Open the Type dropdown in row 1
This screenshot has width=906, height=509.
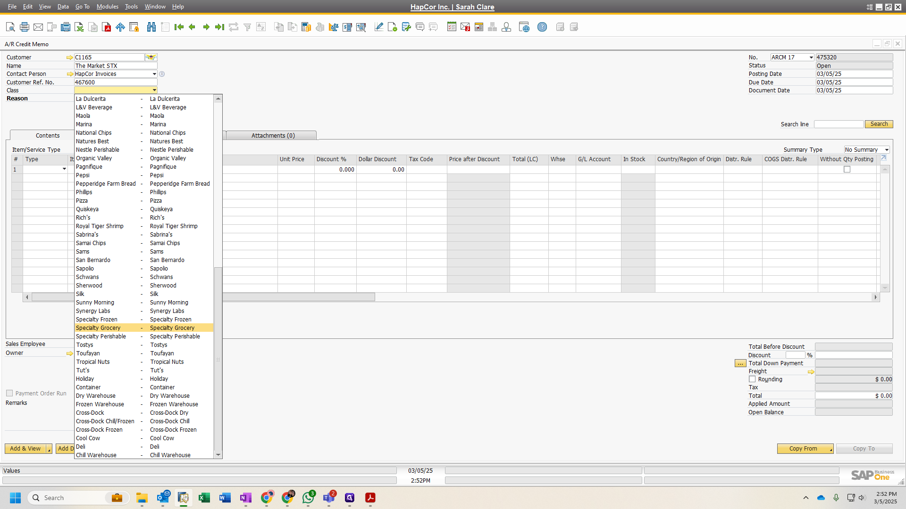[64, 169]
